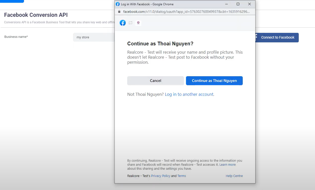The image size is (315, 190).
Task: Maximize the Log in With Facebook window
Action: [238, 4]
